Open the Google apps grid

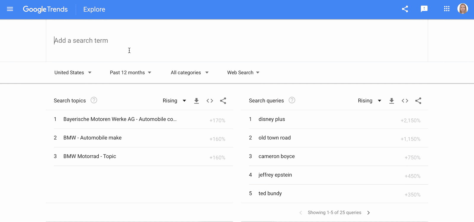(x=447, y=9)
